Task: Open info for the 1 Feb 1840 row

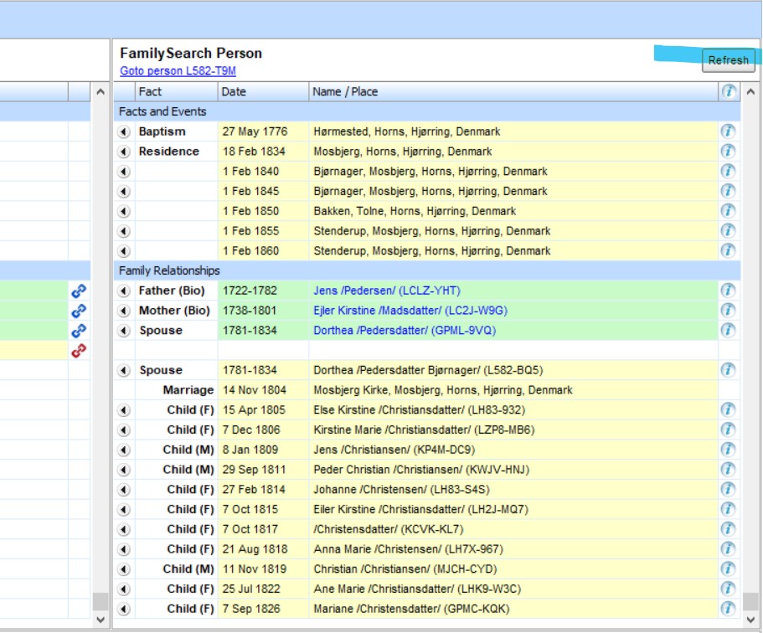Action: click(x=728, y=172)
